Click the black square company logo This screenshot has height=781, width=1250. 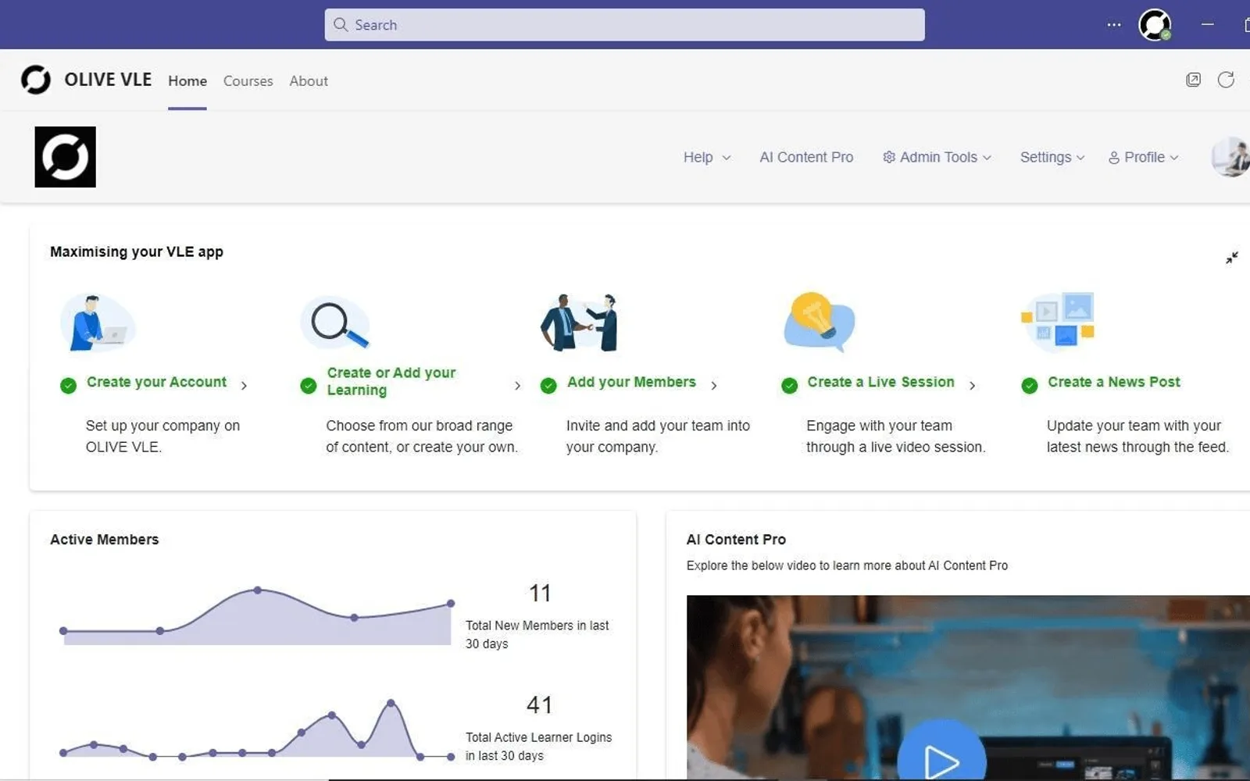point(66,157)
